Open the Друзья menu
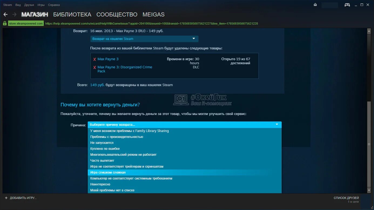 coord(29,5)
